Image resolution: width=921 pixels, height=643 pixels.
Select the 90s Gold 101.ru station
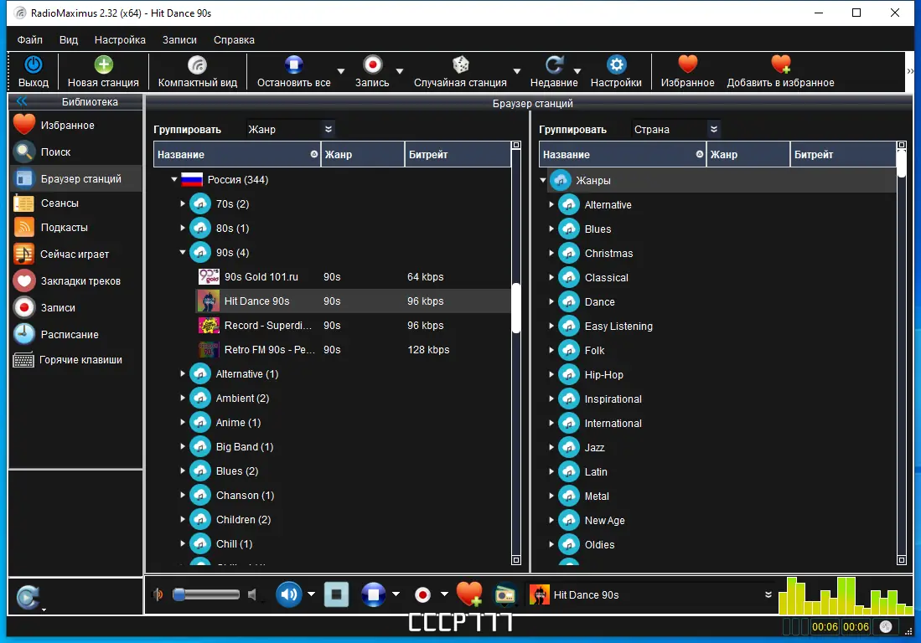point(353,276)
